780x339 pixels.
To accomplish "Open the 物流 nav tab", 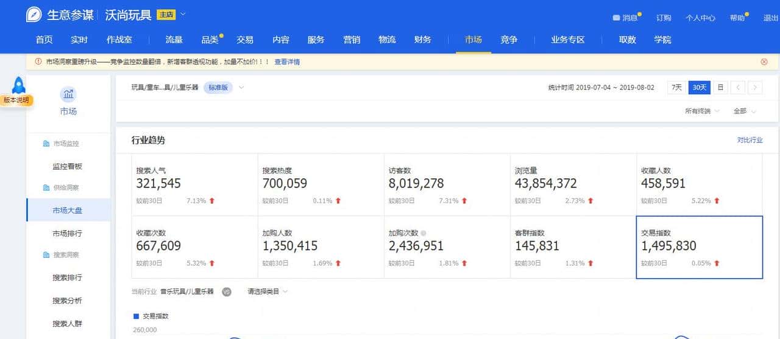I will pos(387,40).
